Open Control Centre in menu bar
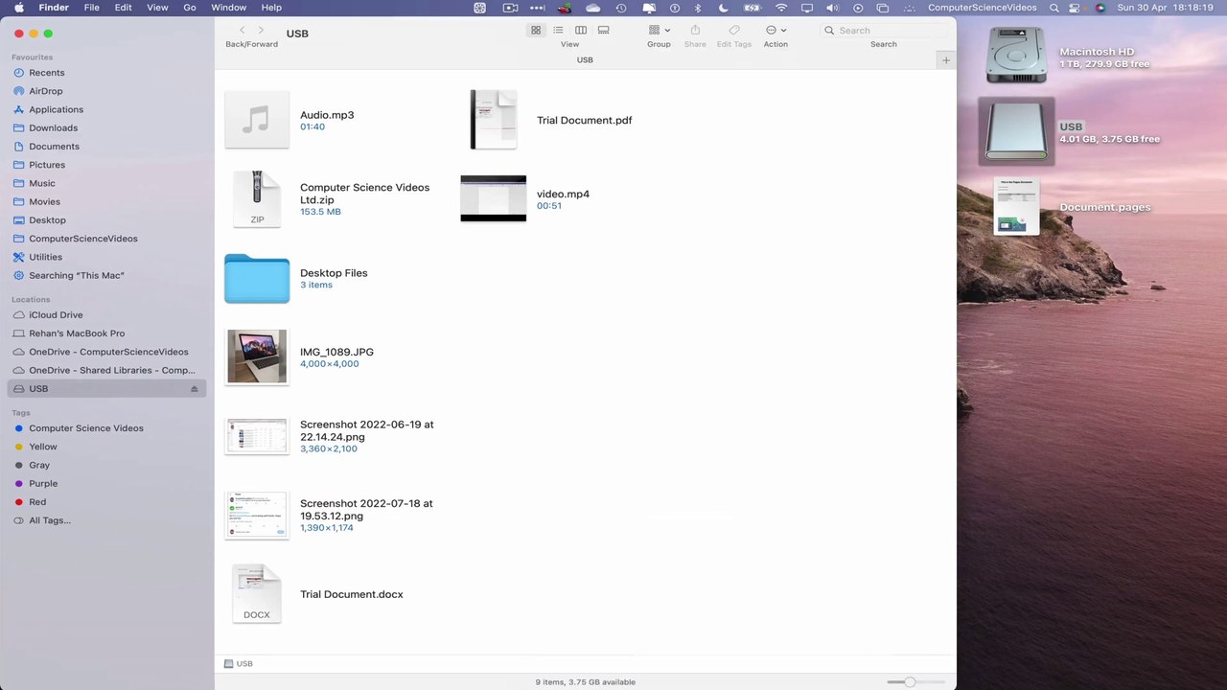The image size is (1227, 690). (x=1077, y=8)
